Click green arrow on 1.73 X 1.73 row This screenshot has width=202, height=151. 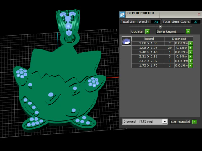click(191, 65)
